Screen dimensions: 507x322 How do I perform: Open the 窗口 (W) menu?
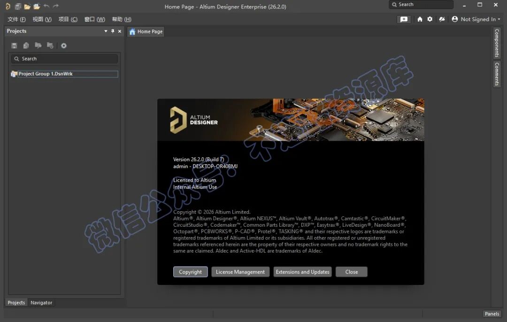point(94,19)
